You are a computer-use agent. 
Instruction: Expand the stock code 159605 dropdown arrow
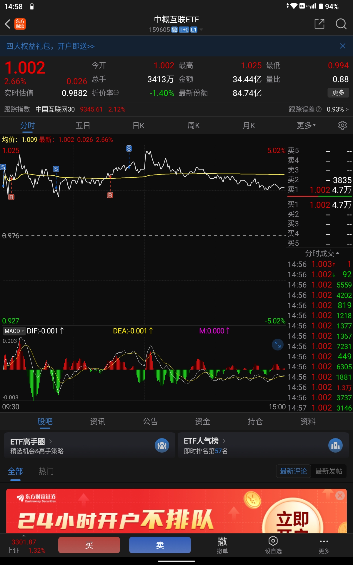[201, 29]
